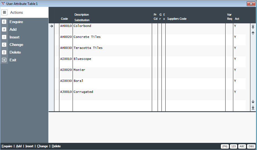Screen dimensions: 257x150
Task: Select the Monier description
Action: [79, 70]
